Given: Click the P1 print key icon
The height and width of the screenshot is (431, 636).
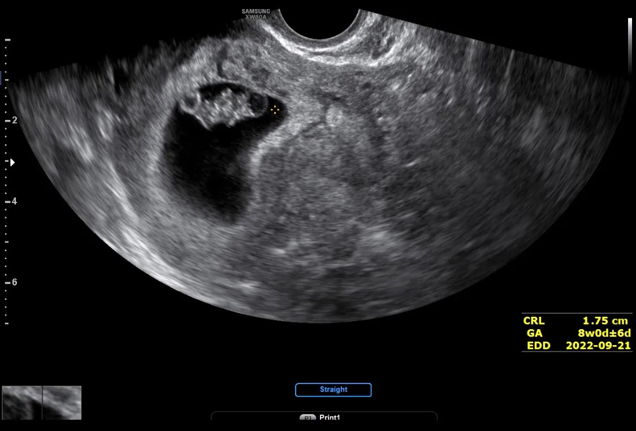Looking at the screenshot, I should tap(308, 417).
